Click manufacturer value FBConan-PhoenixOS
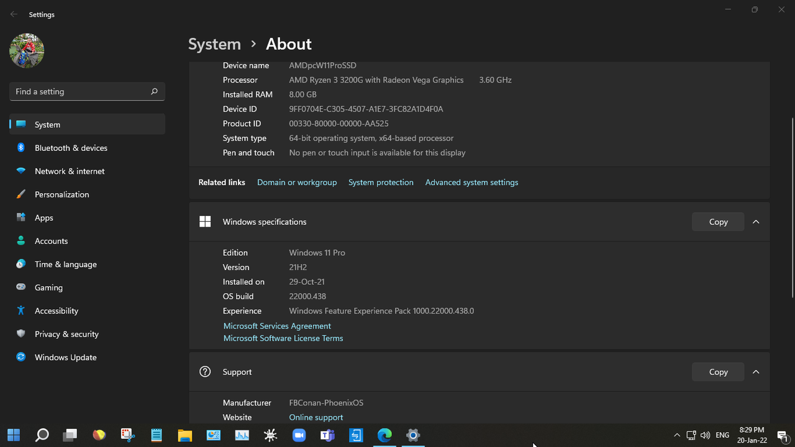 click(x=326, y=403)
